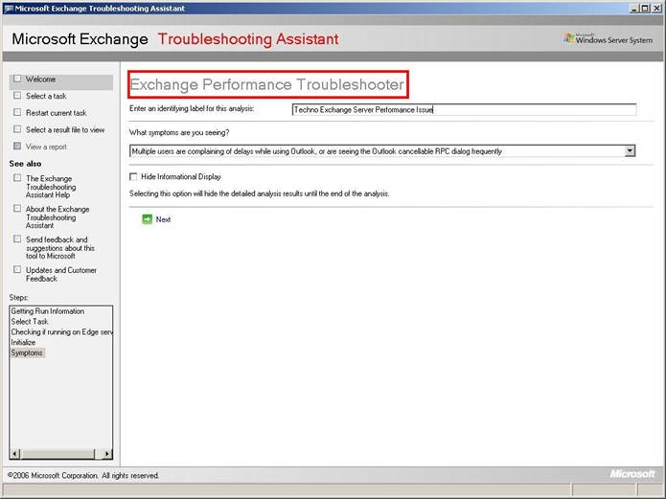Choose Restart current task
This screenshot has height=499, width=666.
click(57, 113)
